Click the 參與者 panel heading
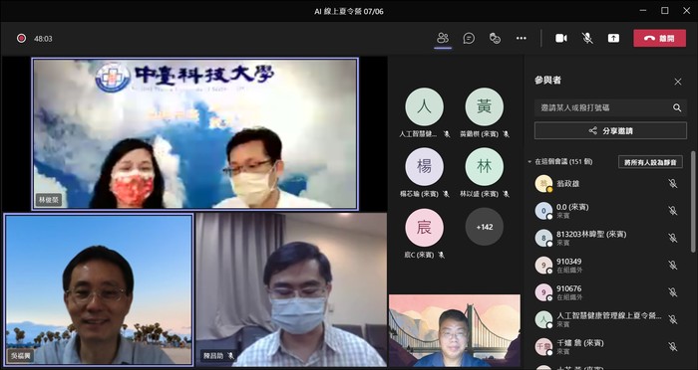The width and height of the screenshot is (698, 370). pos(547,81)
